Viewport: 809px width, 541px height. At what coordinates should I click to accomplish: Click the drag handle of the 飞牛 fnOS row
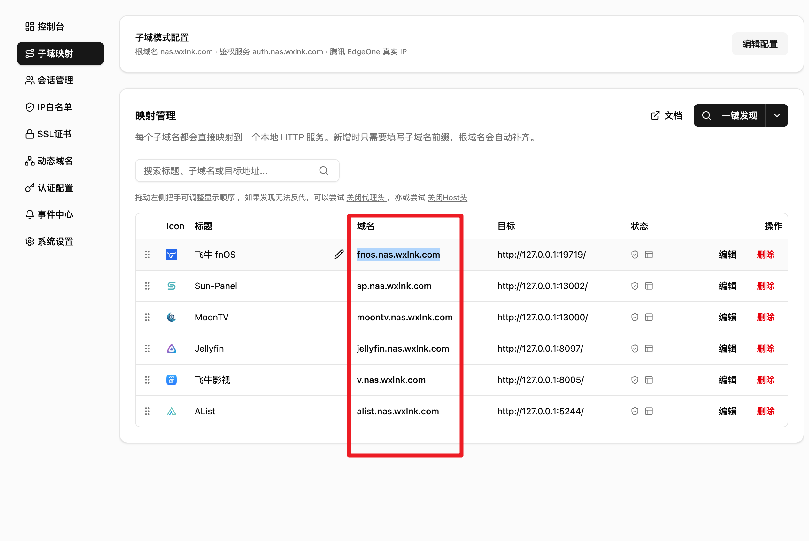147,254
